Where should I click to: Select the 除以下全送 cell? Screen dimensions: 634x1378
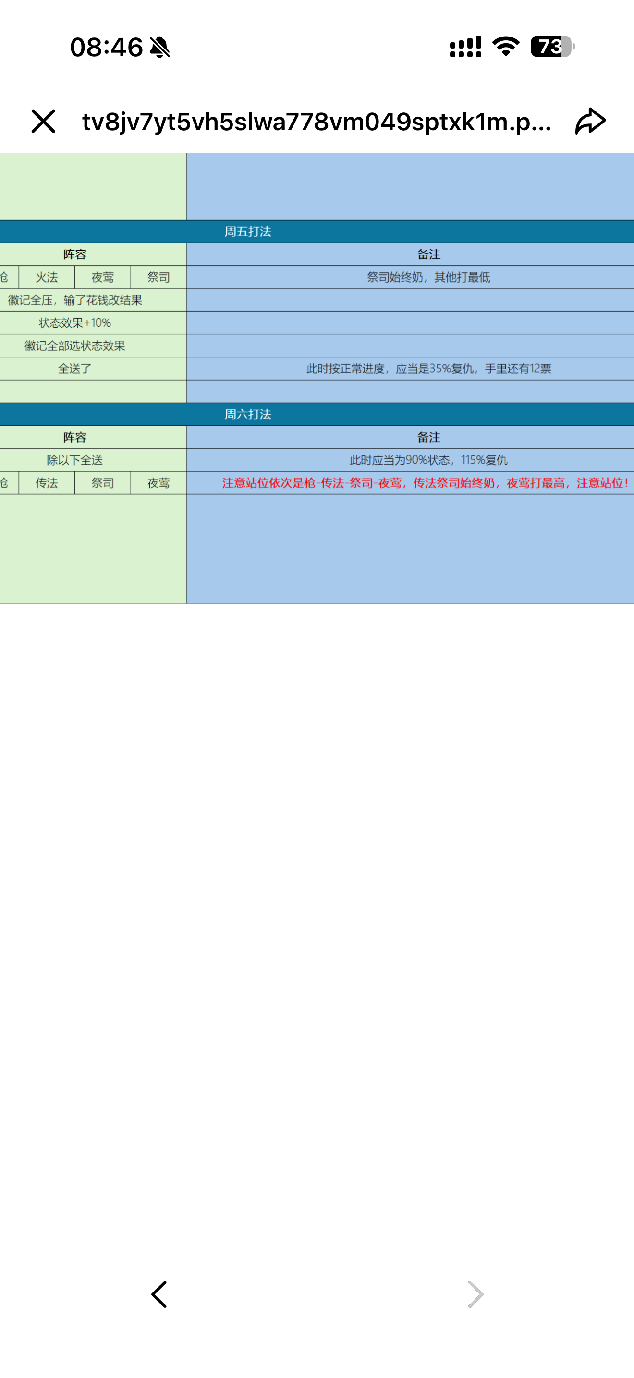75,460
